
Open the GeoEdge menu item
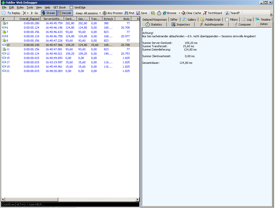pyautogui.click(x=77, y=7)
